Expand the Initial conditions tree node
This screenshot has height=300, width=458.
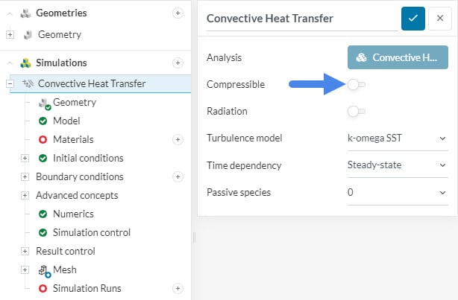pyautogui.click(x=25, y=158)
